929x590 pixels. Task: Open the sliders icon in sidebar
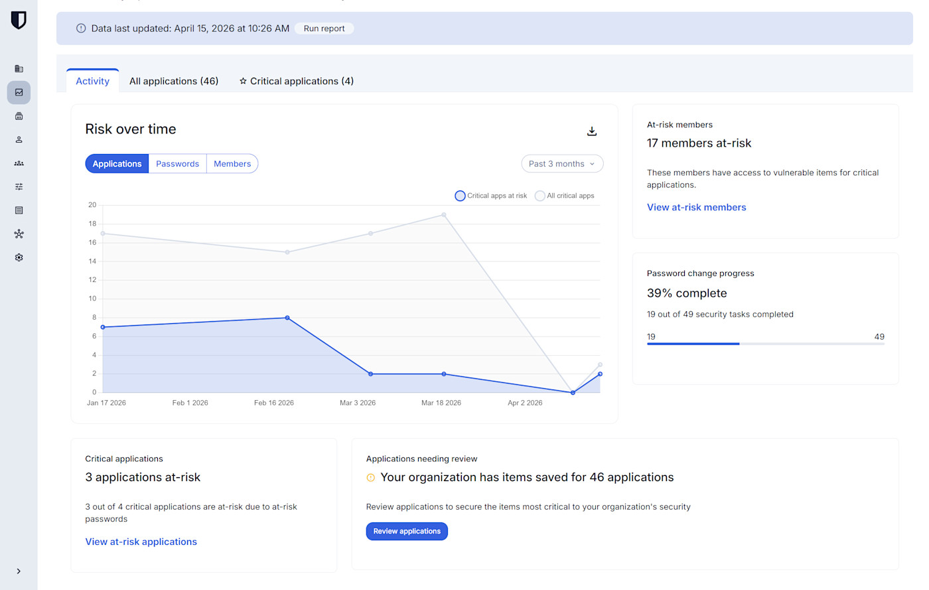point(19,187)
